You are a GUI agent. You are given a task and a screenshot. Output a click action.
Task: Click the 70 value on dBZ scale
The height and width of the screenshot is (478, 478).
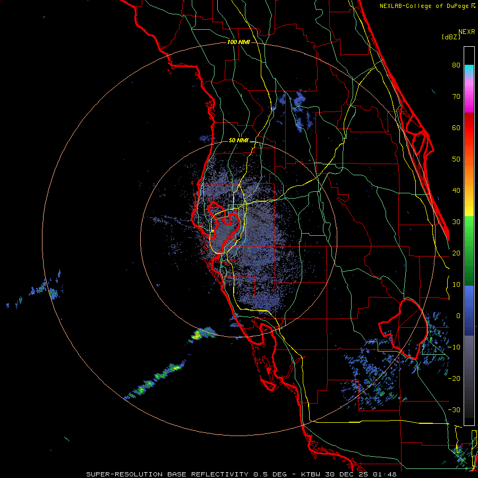point(456,97)
